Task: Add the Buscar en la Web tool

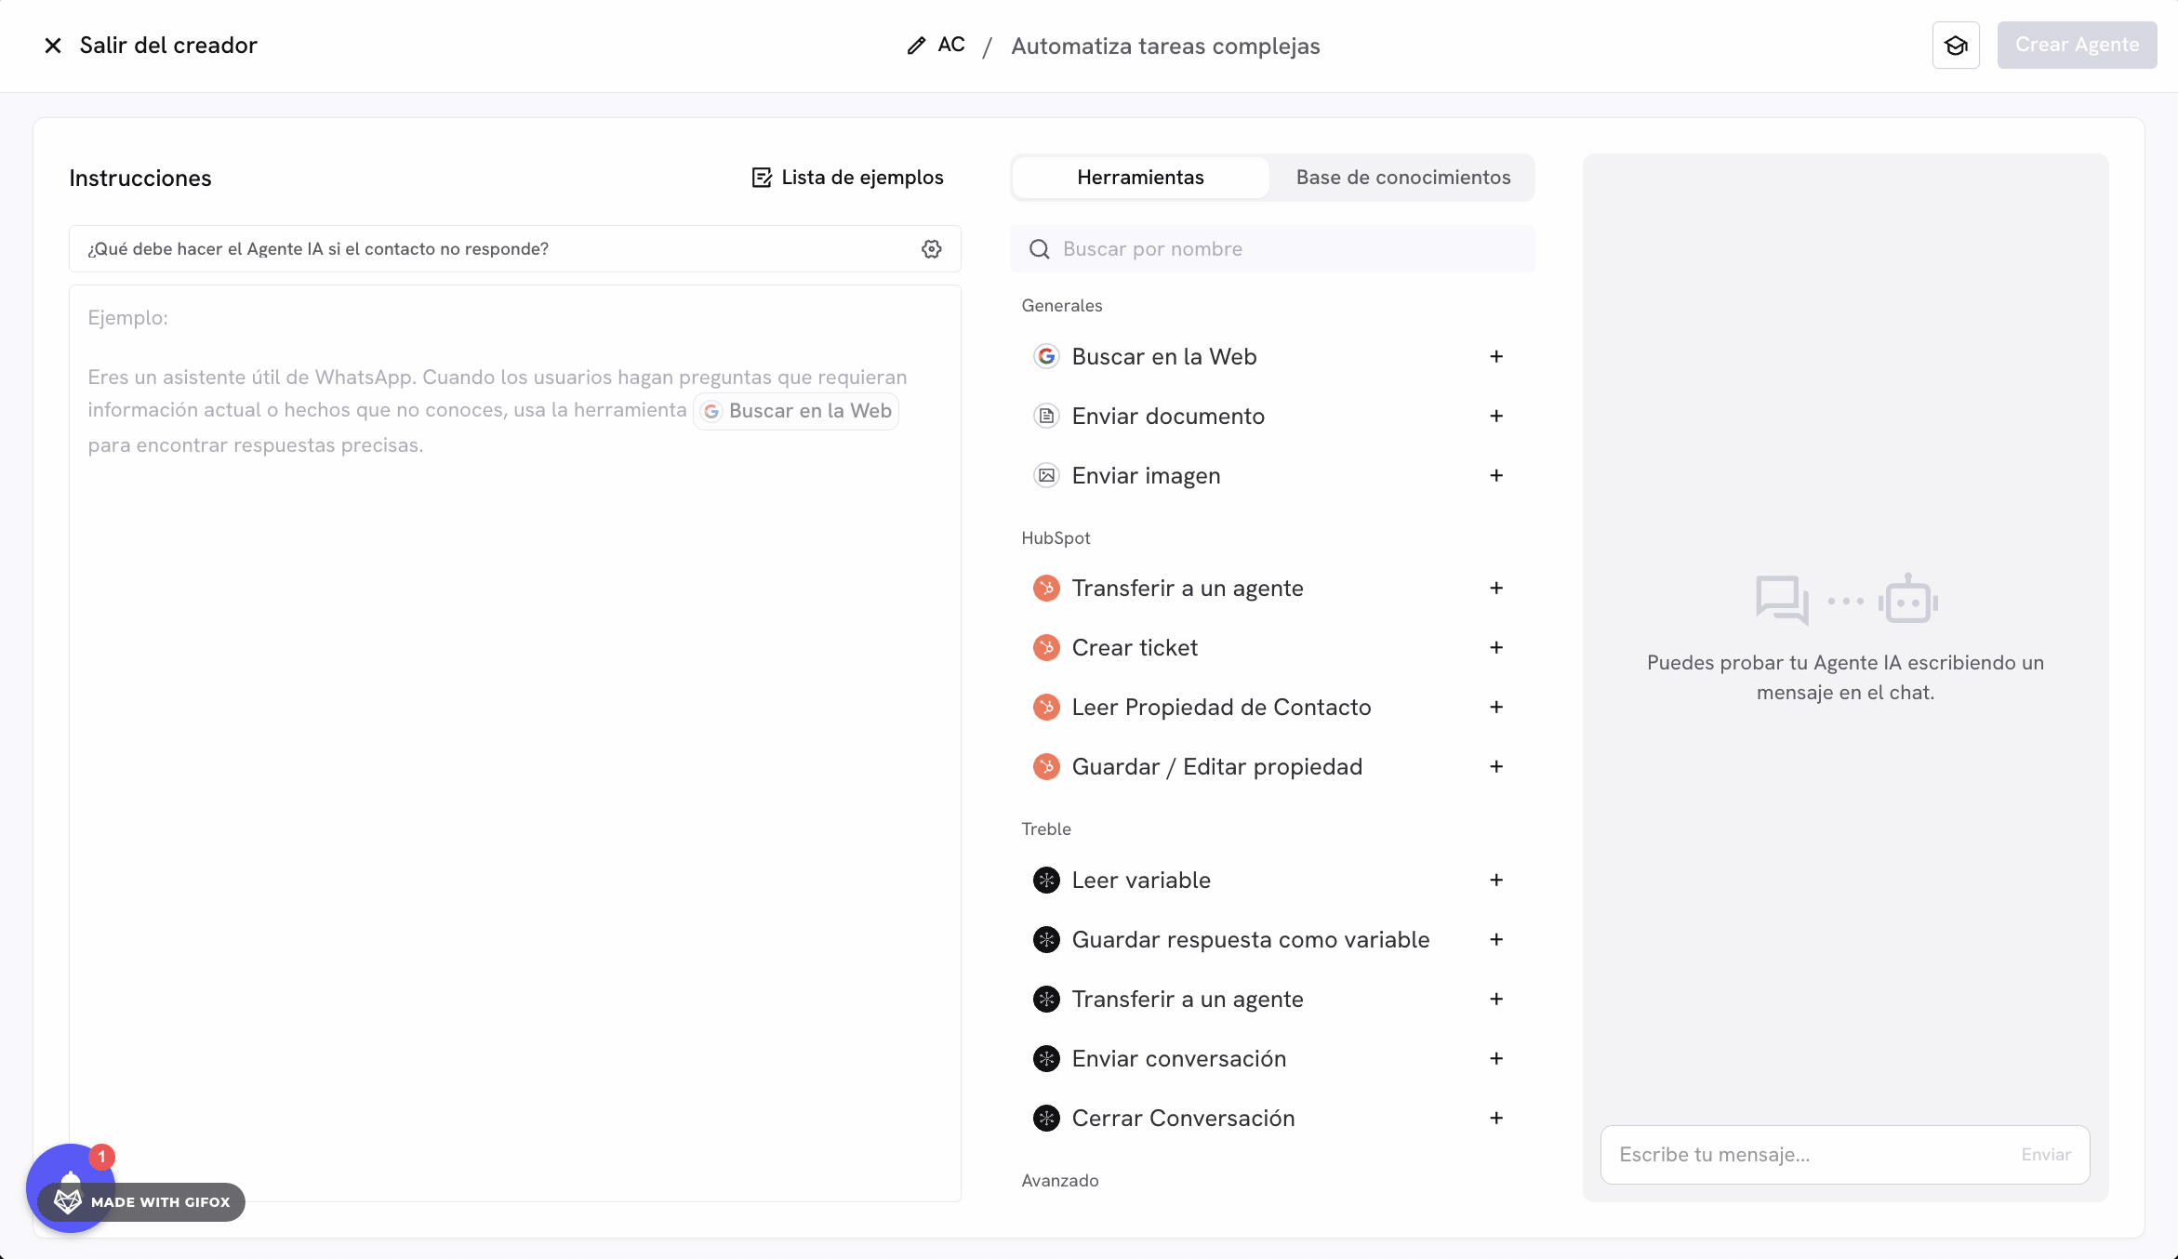Action: 1496,356
